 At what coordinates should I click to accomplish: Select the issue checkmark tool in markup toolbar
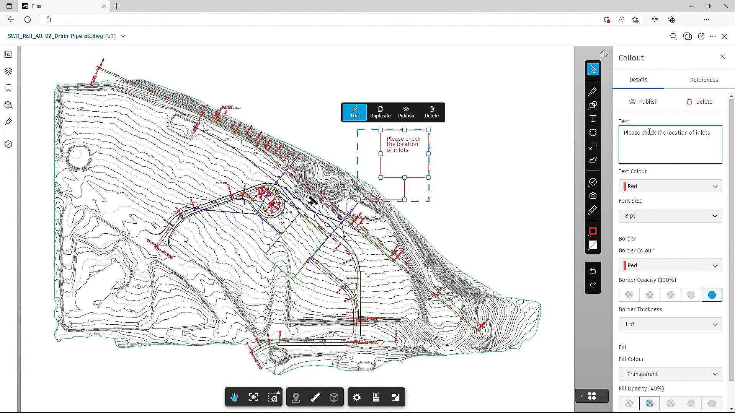[593, 182]
